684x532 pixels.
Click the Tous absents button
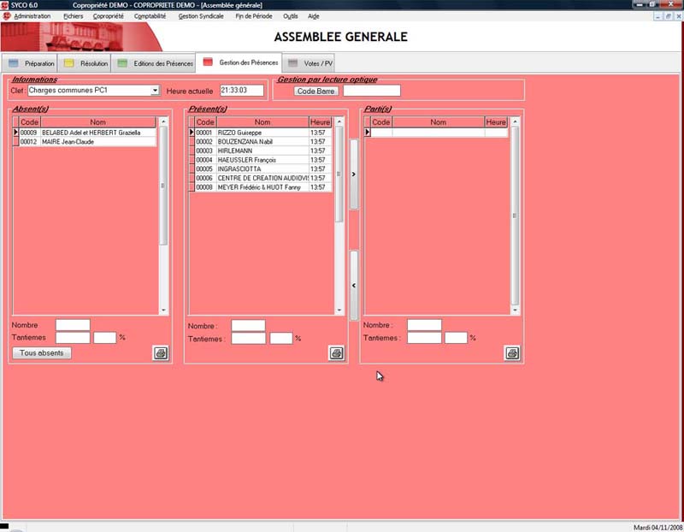[x=41, y=352]
